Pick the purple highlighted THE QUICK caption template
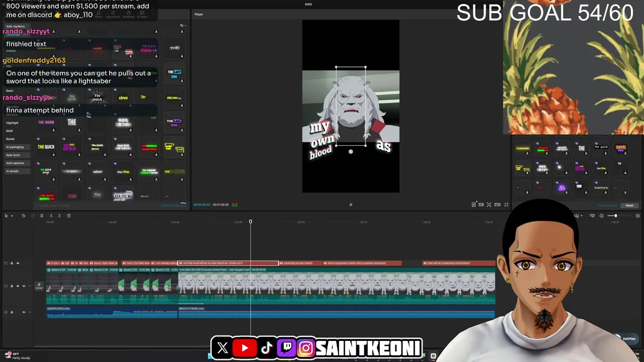This screenshot has width=644, height=362. [46, 122]
